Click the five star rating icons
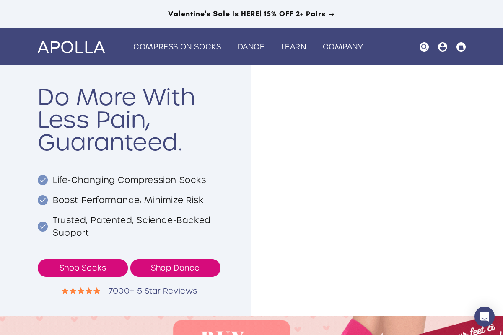 point(81,291)
